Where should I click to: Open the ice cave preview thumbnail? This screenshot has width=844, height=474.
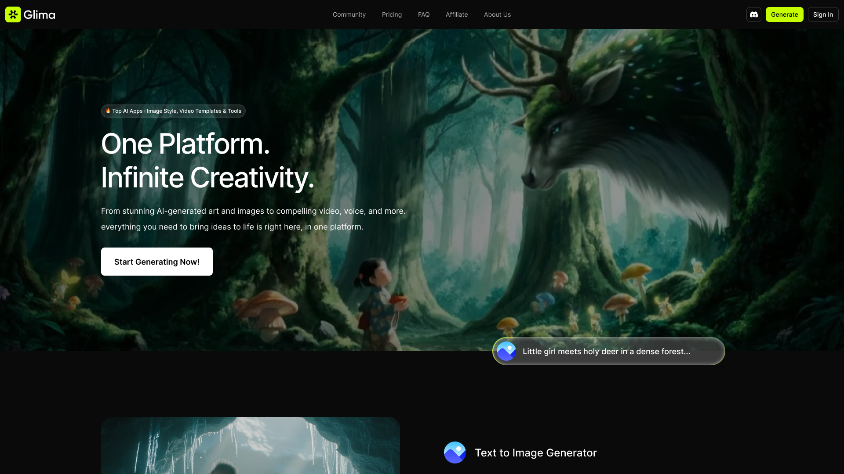[x=250, y=445]
